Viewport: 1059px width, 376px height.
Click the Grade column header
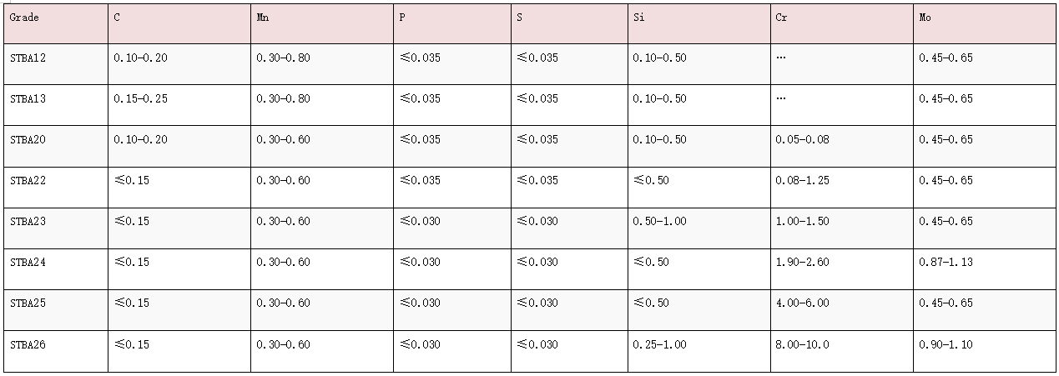[25, 18]
